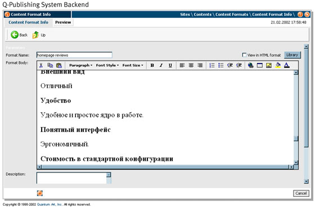Screen dimensions: 315x209
Task: Enable View in HTML format checkbox
Action: click(244, 55)
